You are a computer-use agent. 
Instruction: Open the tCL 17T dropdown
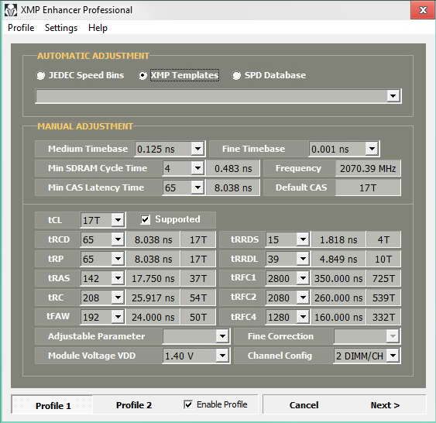pos(118,220)
